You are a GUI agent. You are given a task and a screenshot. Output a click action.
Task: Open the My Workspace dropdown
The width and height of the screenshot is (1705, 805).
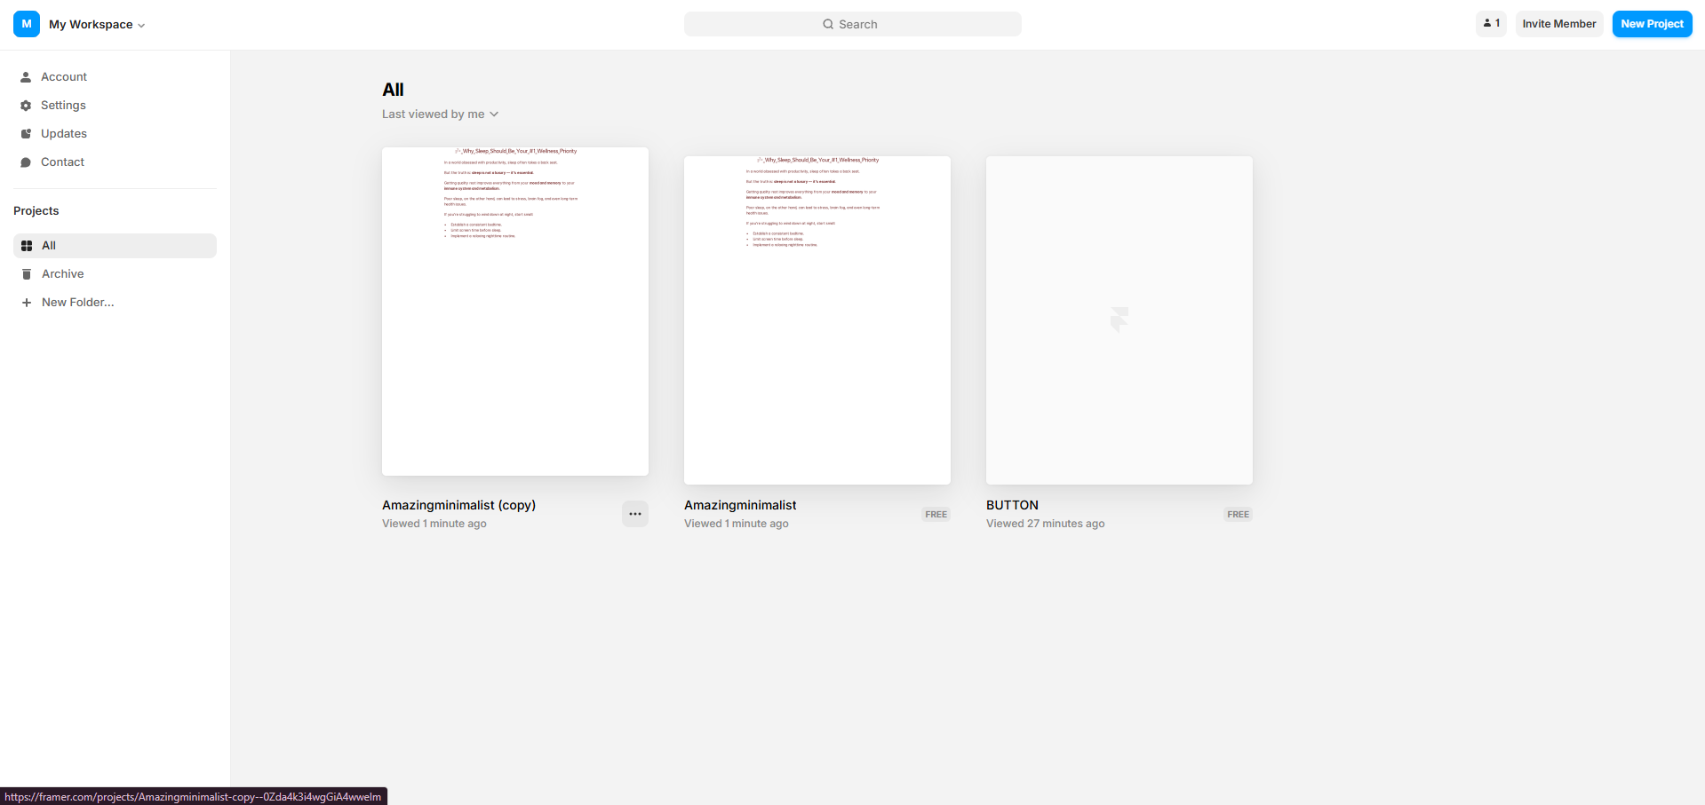coord(97,25)
